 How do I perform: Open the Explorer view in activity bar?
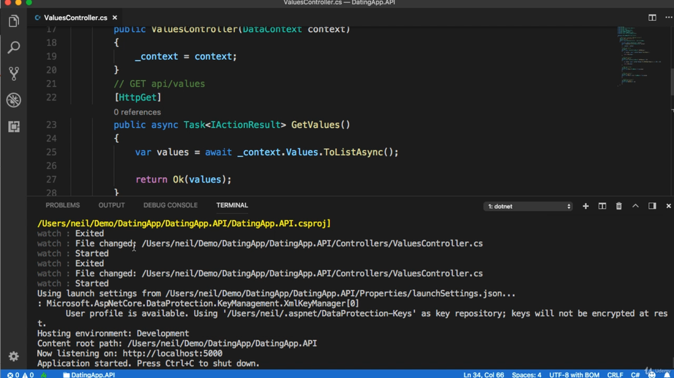pyautogui.click(x=13, y=21)
